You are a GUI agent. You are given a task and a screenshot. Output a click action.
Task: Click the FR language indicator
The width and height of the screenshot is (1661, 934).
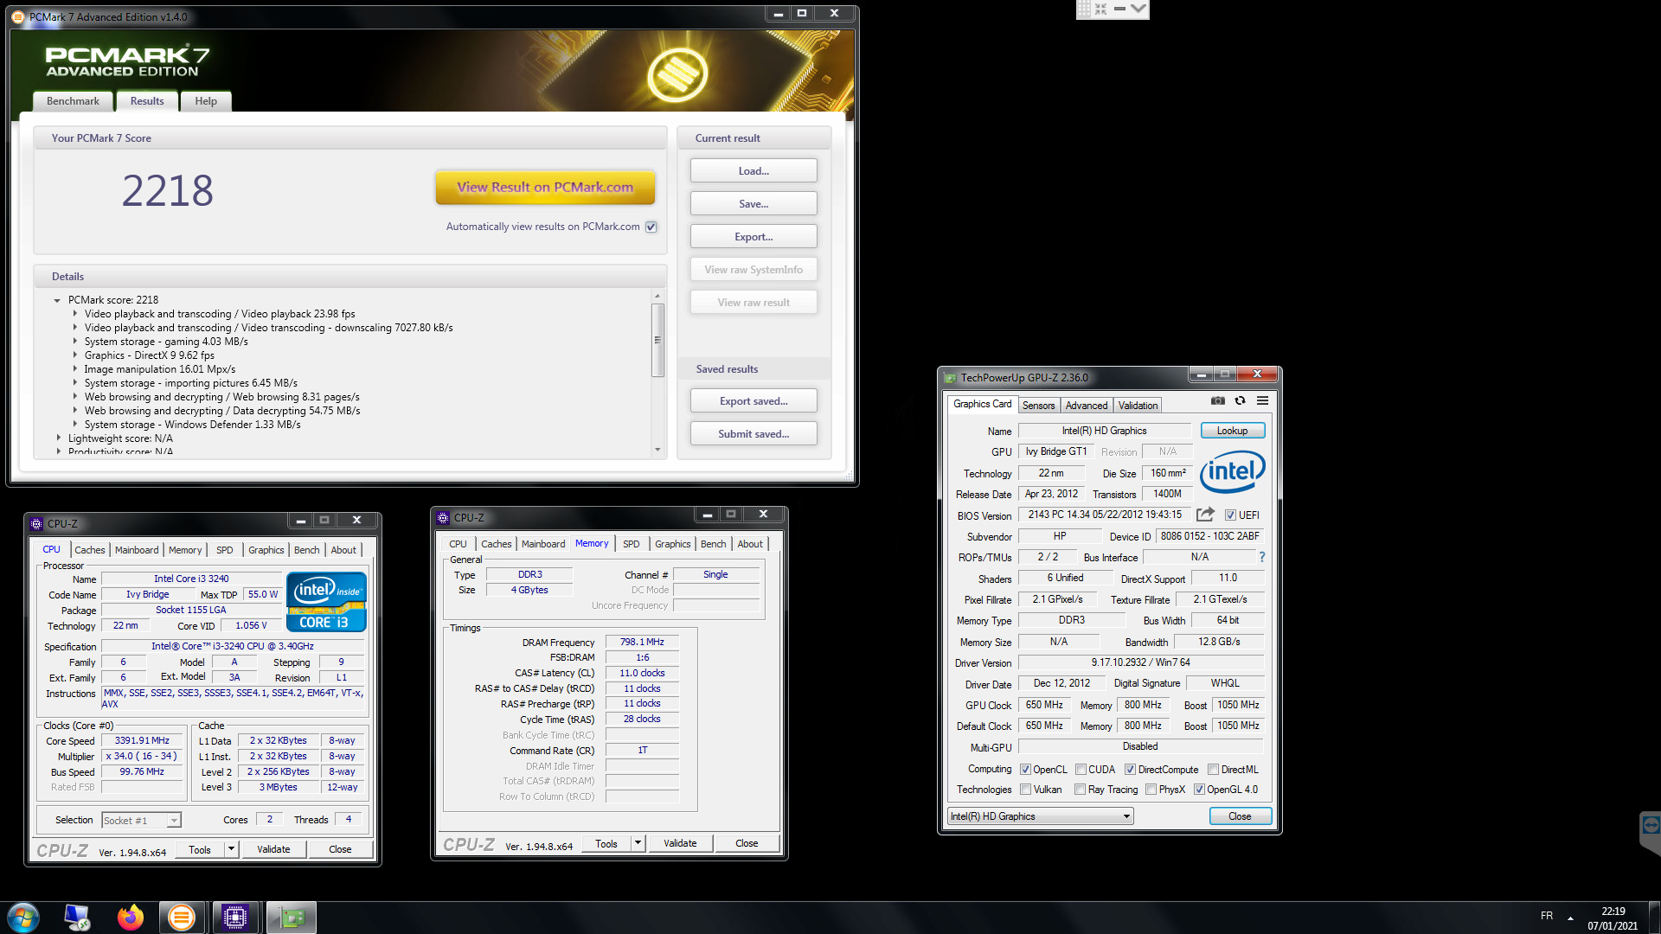pos(1547,916)
